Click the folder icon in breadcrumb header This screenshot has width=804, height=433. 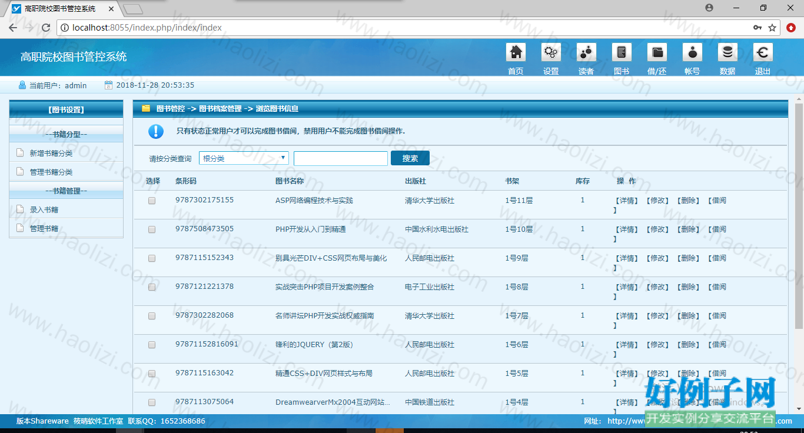click(x=146, y=108)
